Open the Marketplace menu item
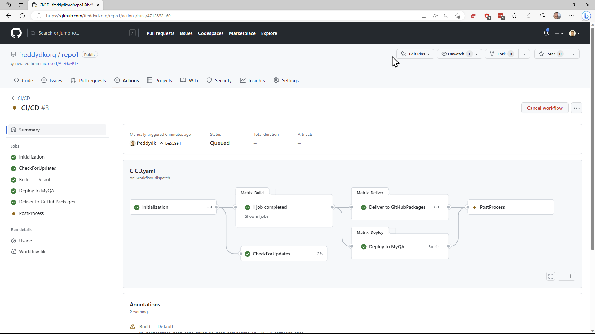The width and height of the screenshot is (595, 334). click(x=242, y=33)
